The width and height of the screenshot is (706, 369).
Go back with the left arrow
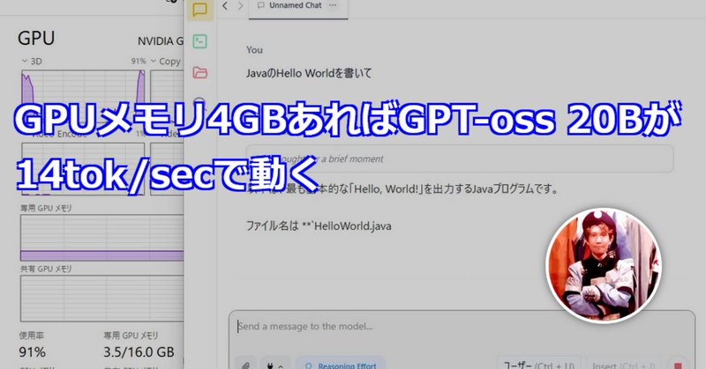tap(225, 6)
